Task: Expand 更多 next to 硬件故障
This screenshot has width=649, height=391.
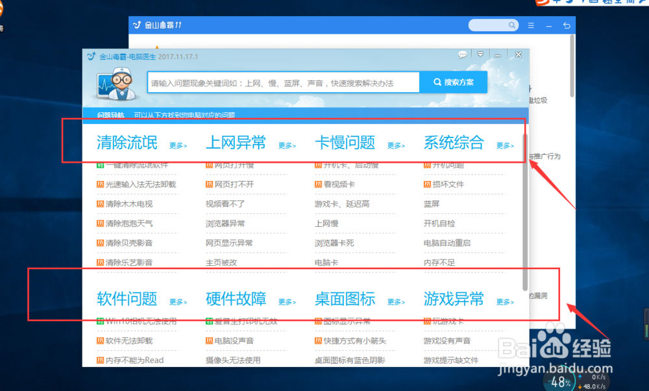Action: [287, 302]
